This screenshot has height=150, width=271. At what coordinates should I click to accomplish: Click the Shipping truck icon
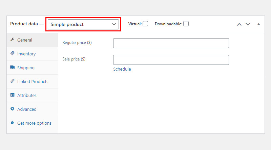click(12, 67)
